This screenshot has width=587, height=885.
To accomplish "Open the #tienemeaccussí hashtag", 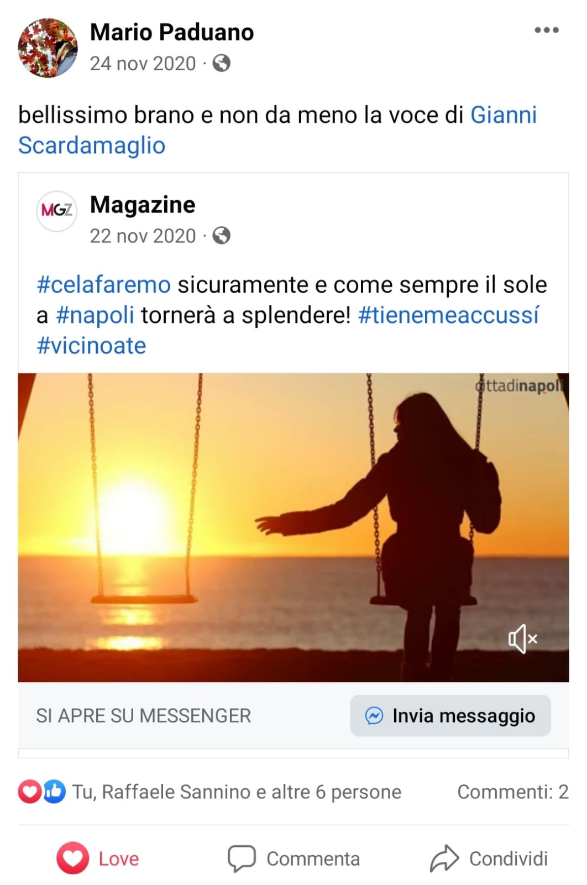I will (x=448, y=315).
